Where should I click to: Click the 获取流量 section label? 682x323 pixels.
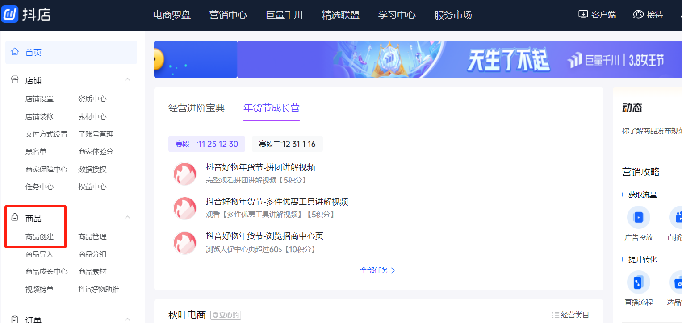click(642, 195)
